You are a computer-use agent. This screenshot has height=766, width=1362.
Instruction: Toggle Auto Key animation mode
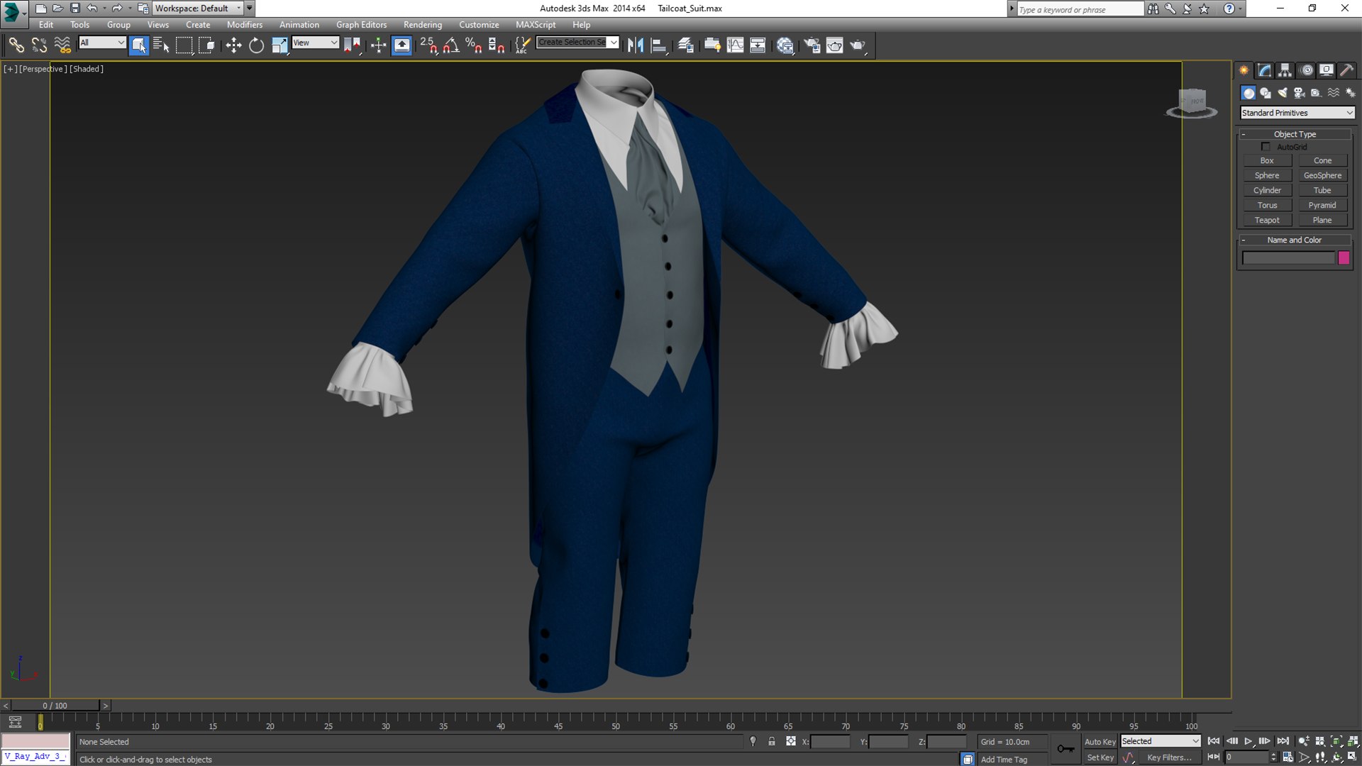[x=1100, y=741]
